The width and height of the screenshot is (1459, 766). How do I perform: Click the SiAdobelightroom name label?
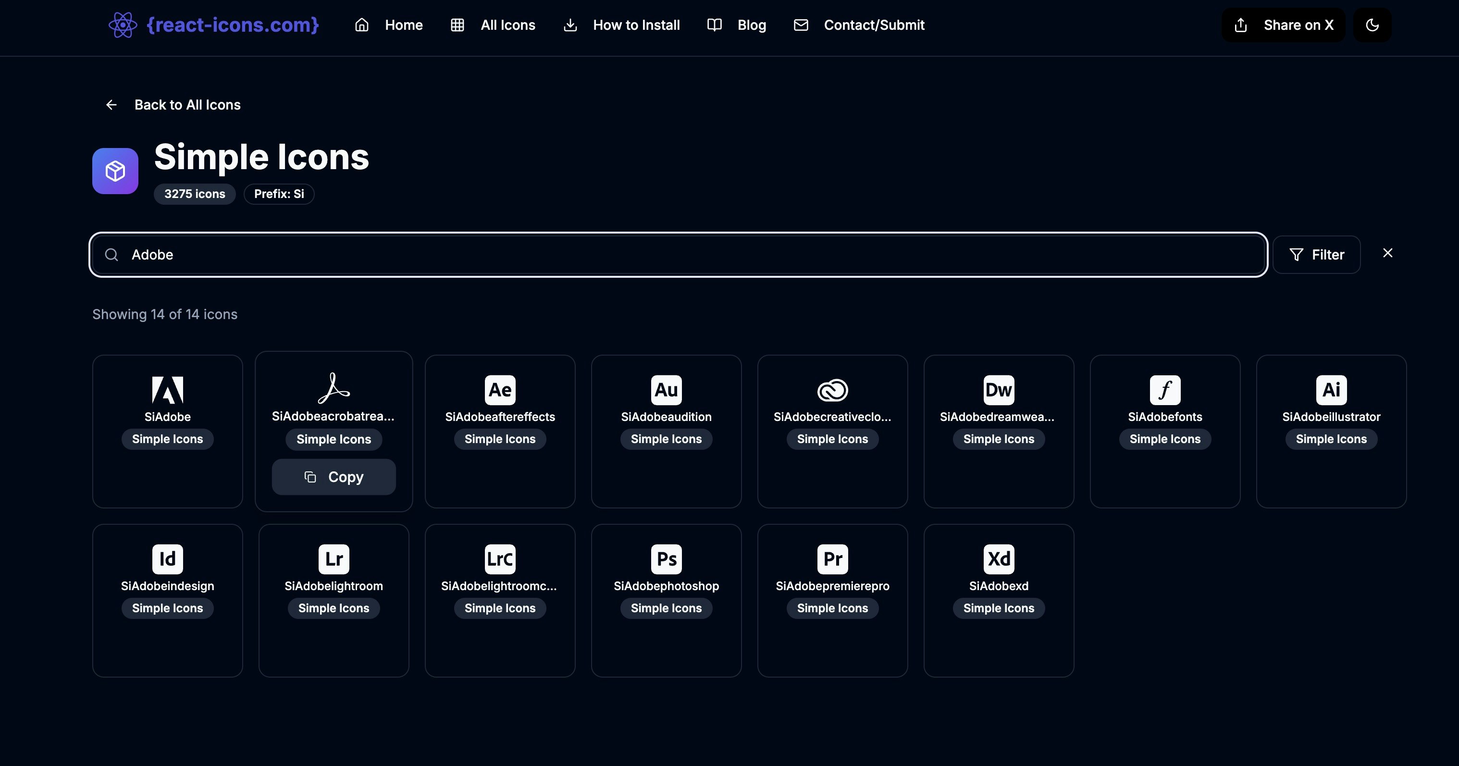coord(334,586)
